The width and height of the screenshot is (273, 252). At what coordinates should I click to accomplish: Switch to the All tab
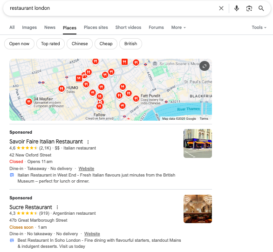coord(12,27)
